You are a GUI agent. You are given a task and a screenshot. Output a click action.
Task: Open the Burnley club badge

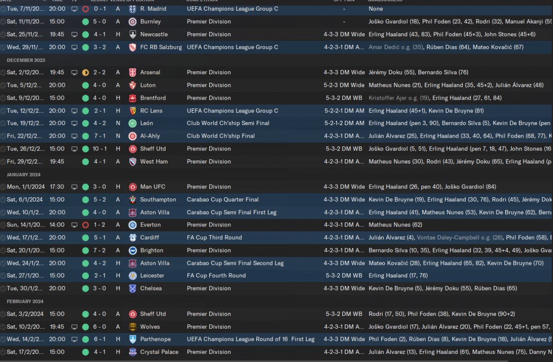pos(133,22)
